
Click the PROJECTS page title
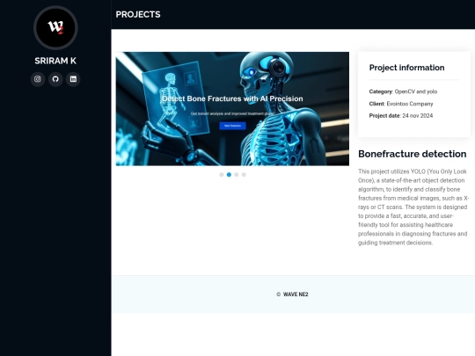tap(138, 15)
